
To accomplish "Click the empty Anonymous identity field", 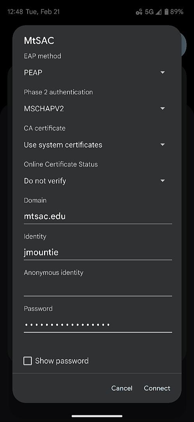I will [x=98, y=289].
